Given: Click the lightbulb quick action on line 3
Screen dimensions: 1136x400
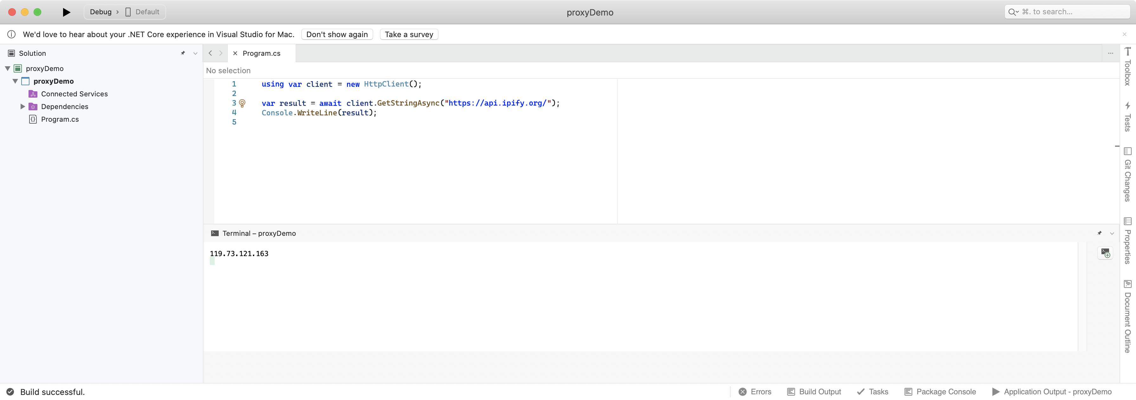Looking at the screenshot, I should [242, 103].
